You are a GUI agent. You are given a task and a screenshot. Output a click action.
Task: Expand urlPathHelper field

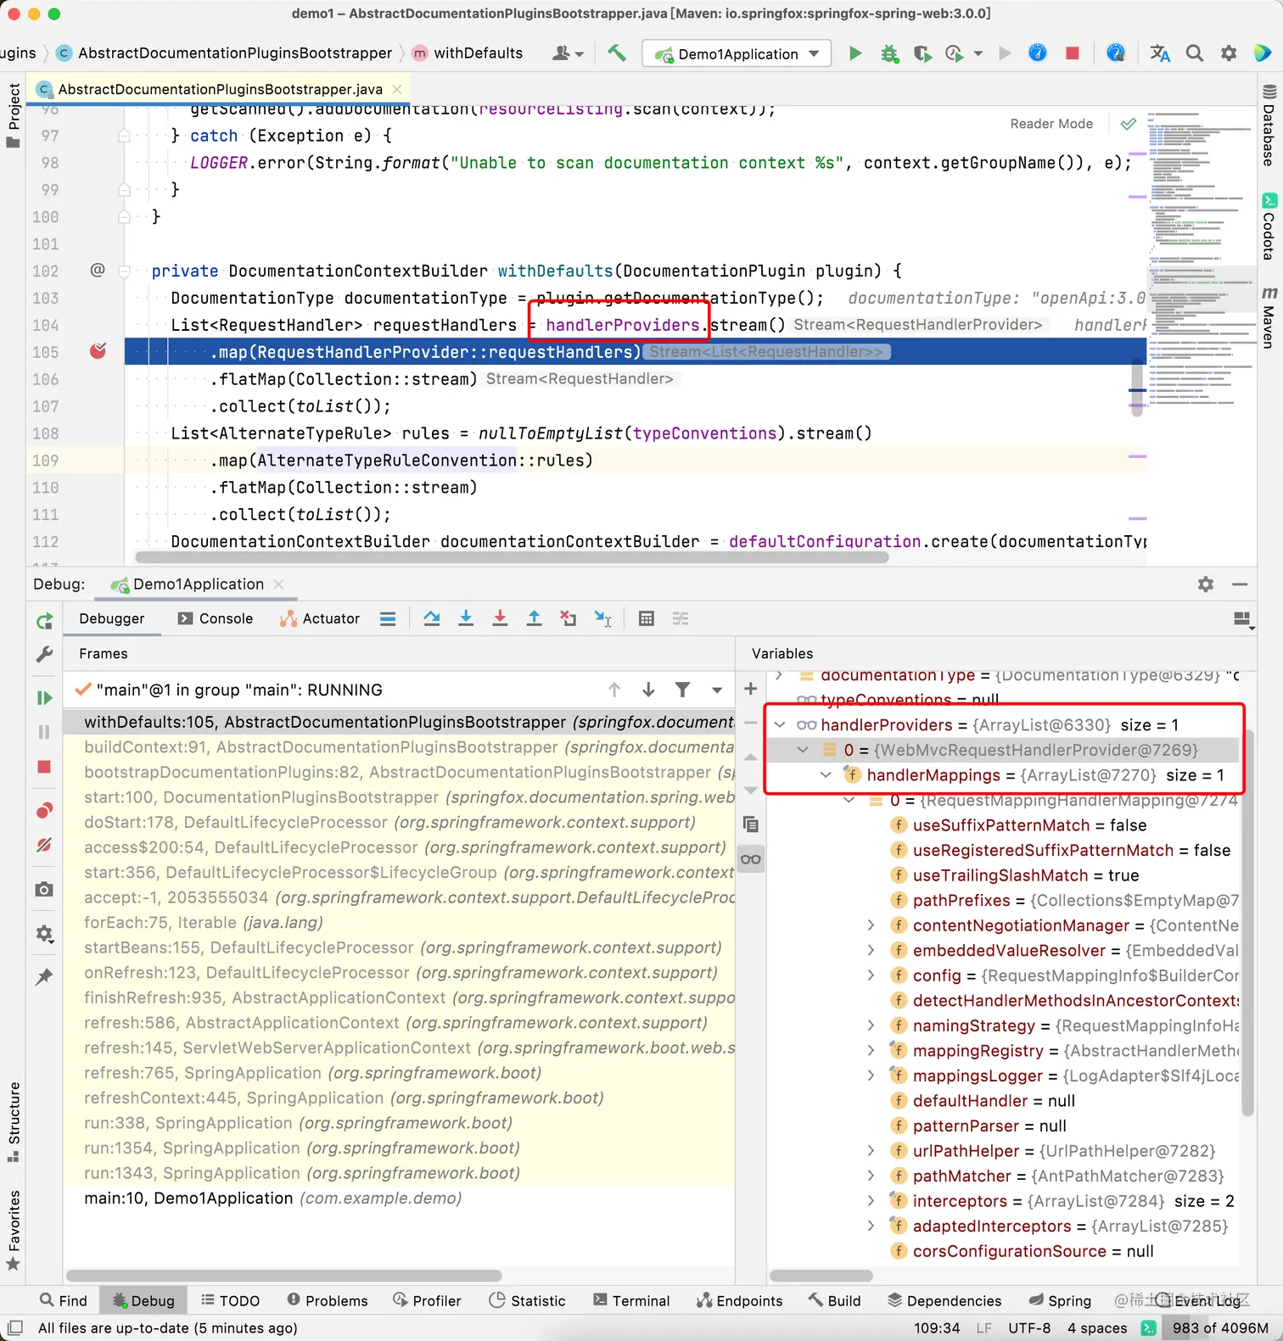click(871, 1151)
